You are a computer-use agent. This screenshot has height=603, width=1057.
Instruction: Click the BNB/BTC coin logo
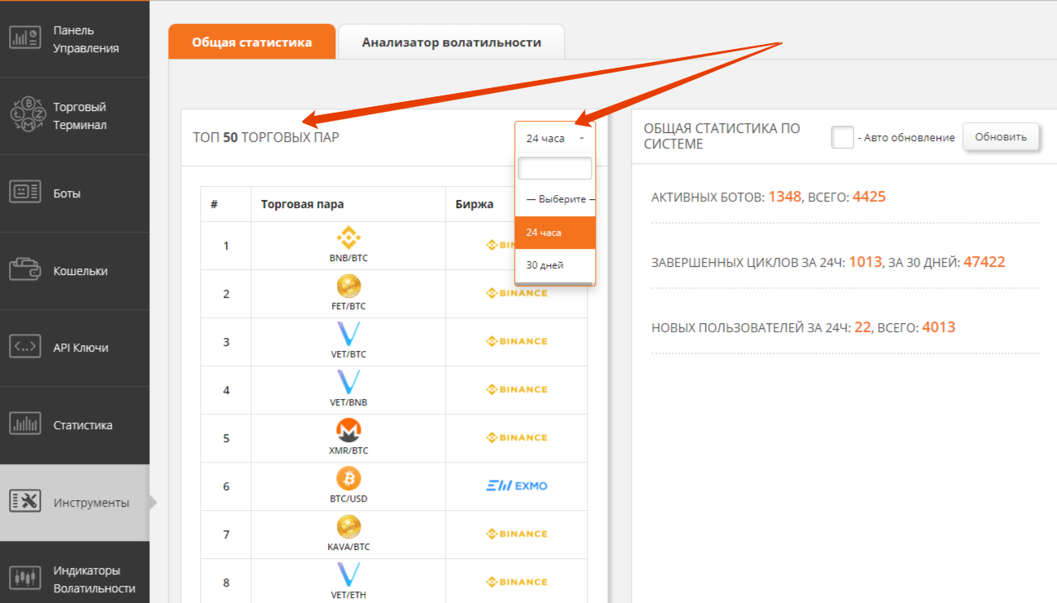349,238
